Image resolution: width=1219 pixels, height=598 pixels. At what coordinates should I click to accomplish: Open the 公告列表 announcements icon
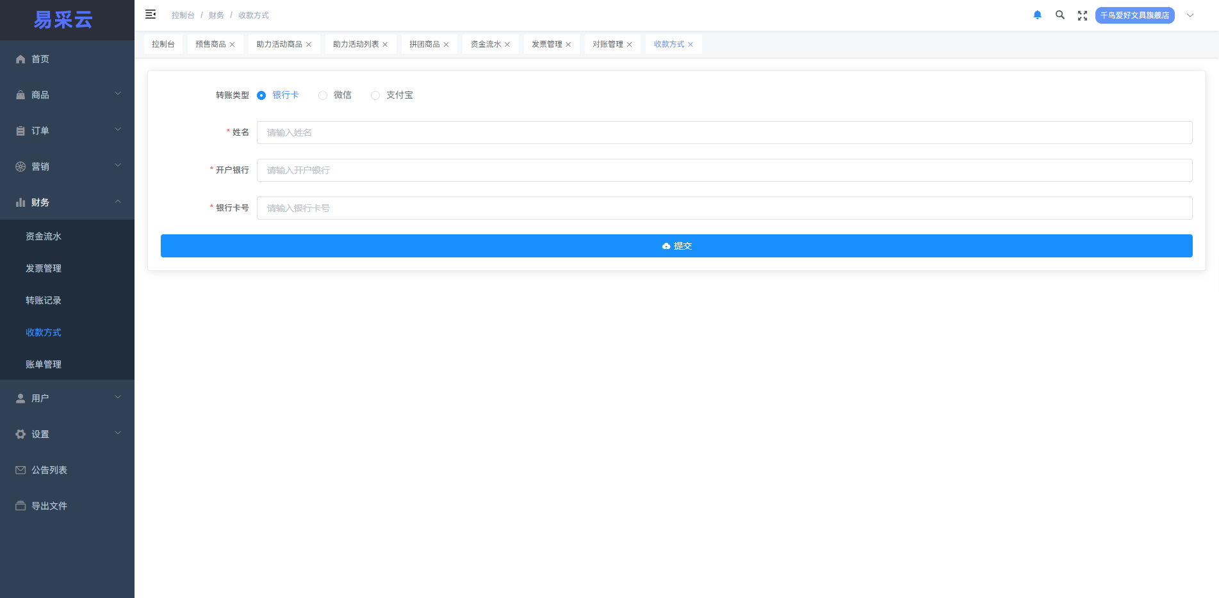point(20,469)
